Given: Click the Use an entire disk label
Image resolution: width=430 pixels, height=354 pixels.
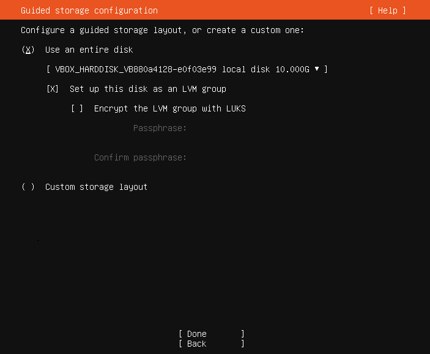Looking at the screenshot, I should (89, 50).
